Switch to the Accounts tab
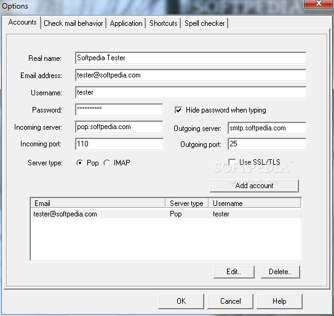This screenshot has width=334, height=316. pyautogui.click(x=22, y=22)
